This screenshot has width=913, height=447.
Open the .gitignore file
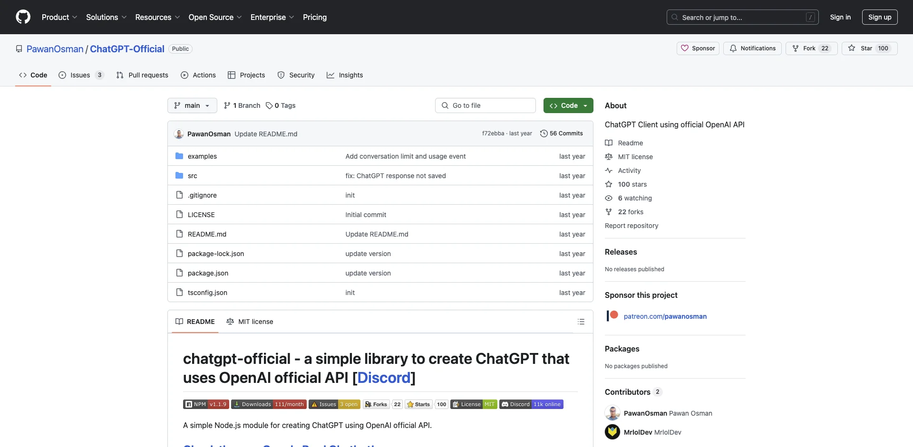(x=202, y=195)
